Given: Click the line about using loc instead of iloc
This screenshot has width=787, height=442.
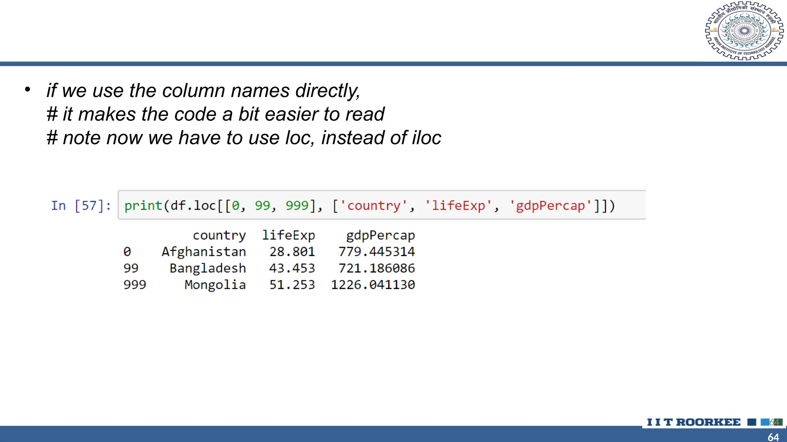Looking at the screenshot, I should (244, 138).
